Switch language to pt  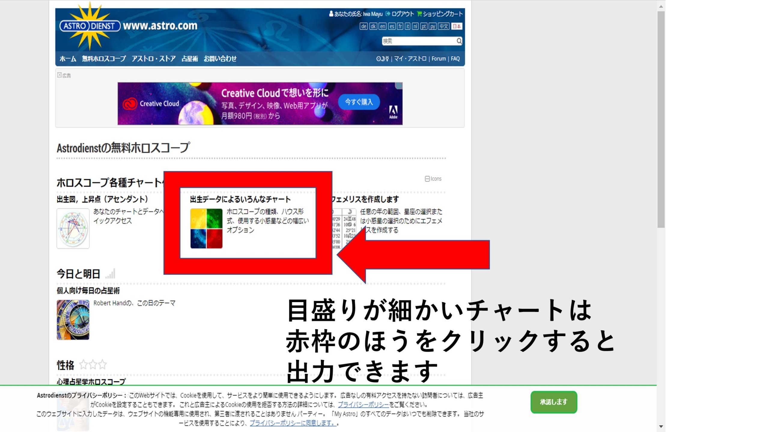[x=423, y=26]
